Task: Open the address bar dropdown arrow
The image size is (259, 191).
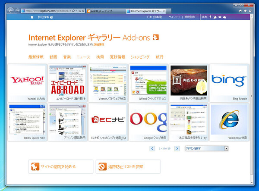Action: pos(76,11)
